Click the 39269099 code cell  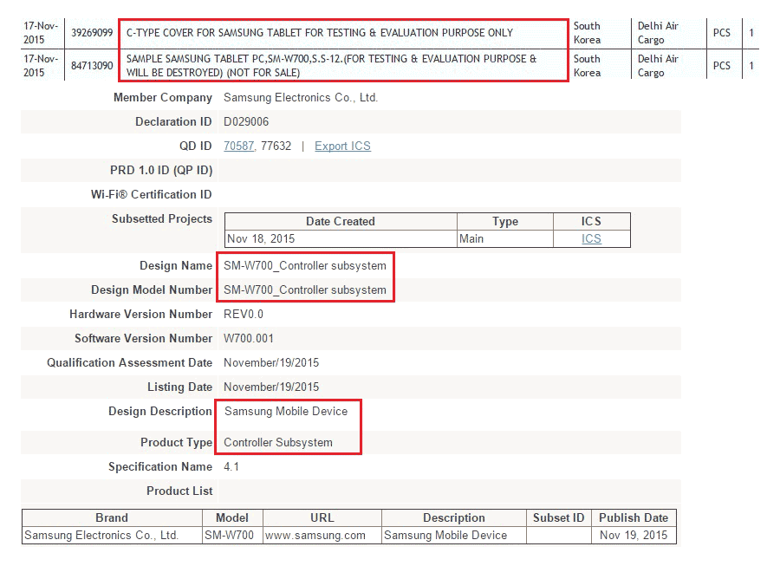[x=92, y=33]
